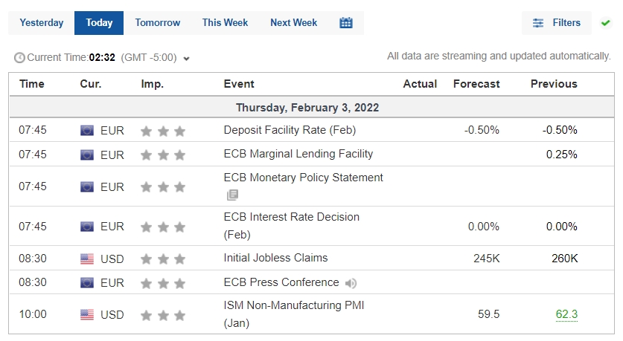
Task: Open the Initial Jobless Claims event link
Action: (275, 258)
